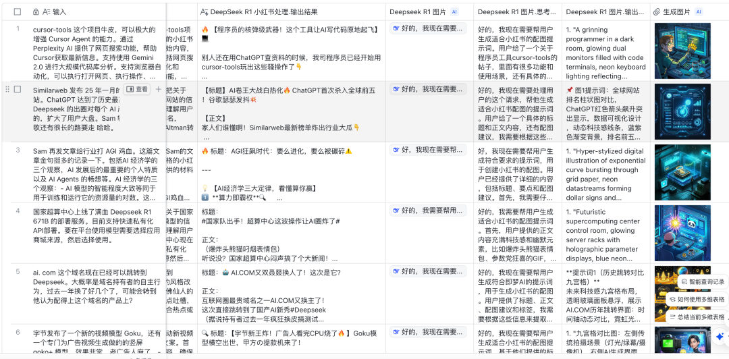Click the 如何使用多维表格 suggestion chip
The height and width of the screenshot is (359, 729).
pos(697,300)
